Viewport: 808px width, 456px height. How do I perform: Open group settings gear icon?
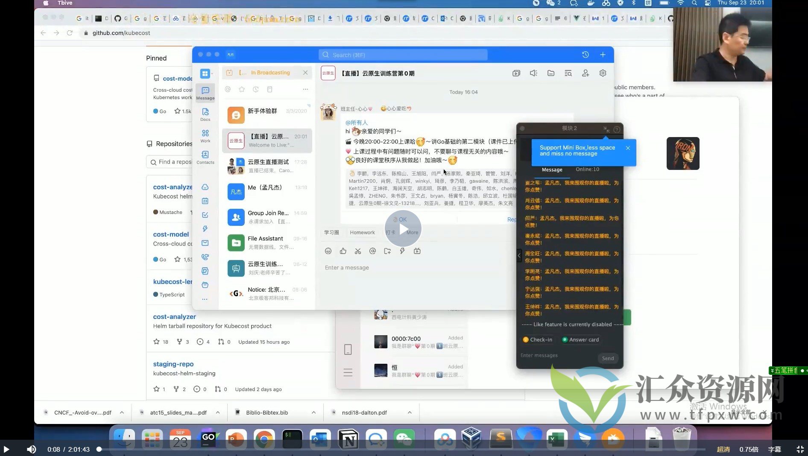603,73
